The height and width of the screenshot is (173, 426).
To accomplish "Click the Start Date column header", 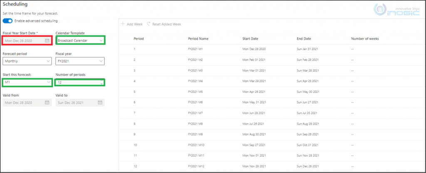I will click(x=250, y=39).
